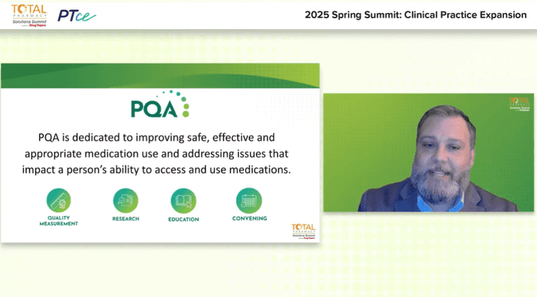The width and height of the screenshot is (537, 299).
Task: Click the Total Pharmacy logo in the slide's bottom corner
Action: pos(303,231)
